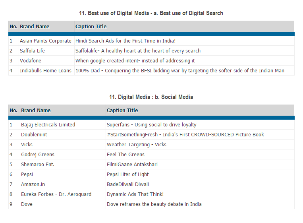Select the Pepsi Liter of Light caption
The image size is (303, 223).
(128, 175)
